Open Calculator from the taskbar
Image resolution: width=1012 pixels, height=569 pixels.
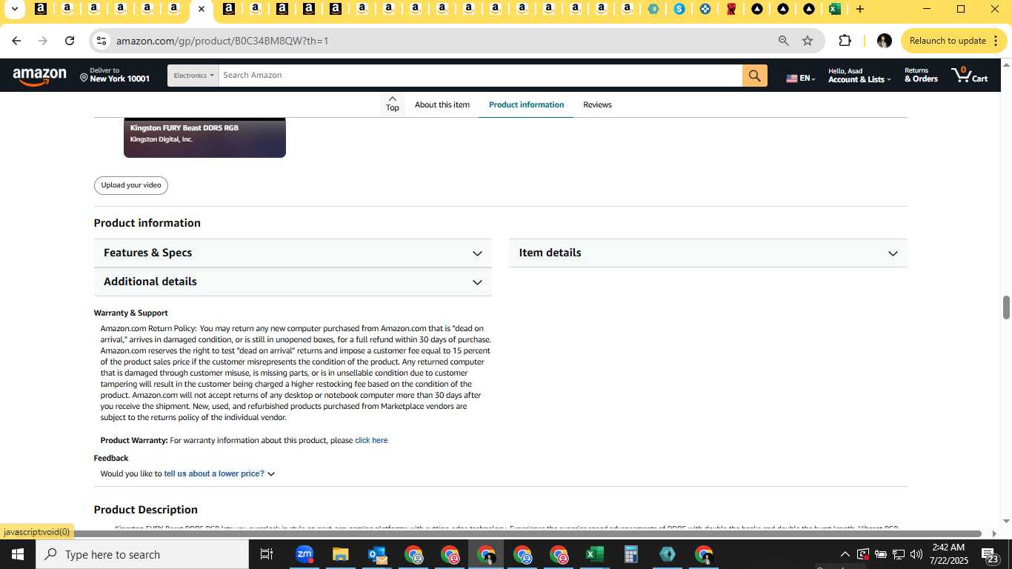[630, 554]
